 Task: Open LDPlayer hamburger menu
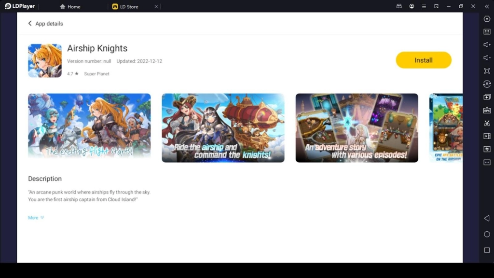(424, 6)
